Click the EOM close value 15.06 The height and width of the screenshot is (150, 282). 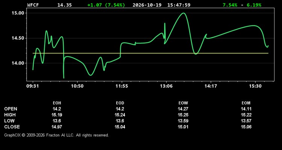(x=246, y=127)
